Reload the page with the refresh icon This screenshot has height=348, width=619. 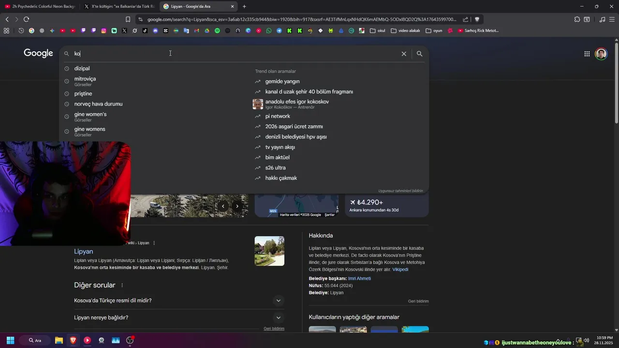[x=26, y=19]
